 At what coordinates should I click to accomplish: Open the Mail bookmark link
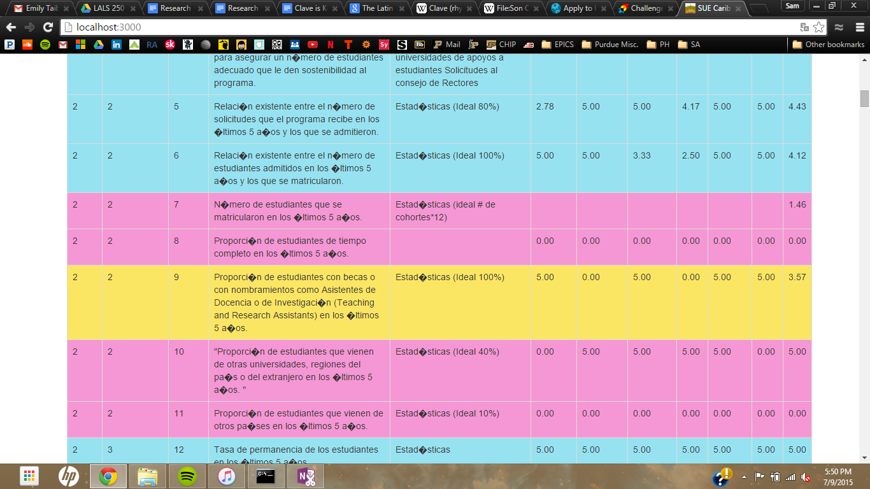click(446, 45)
